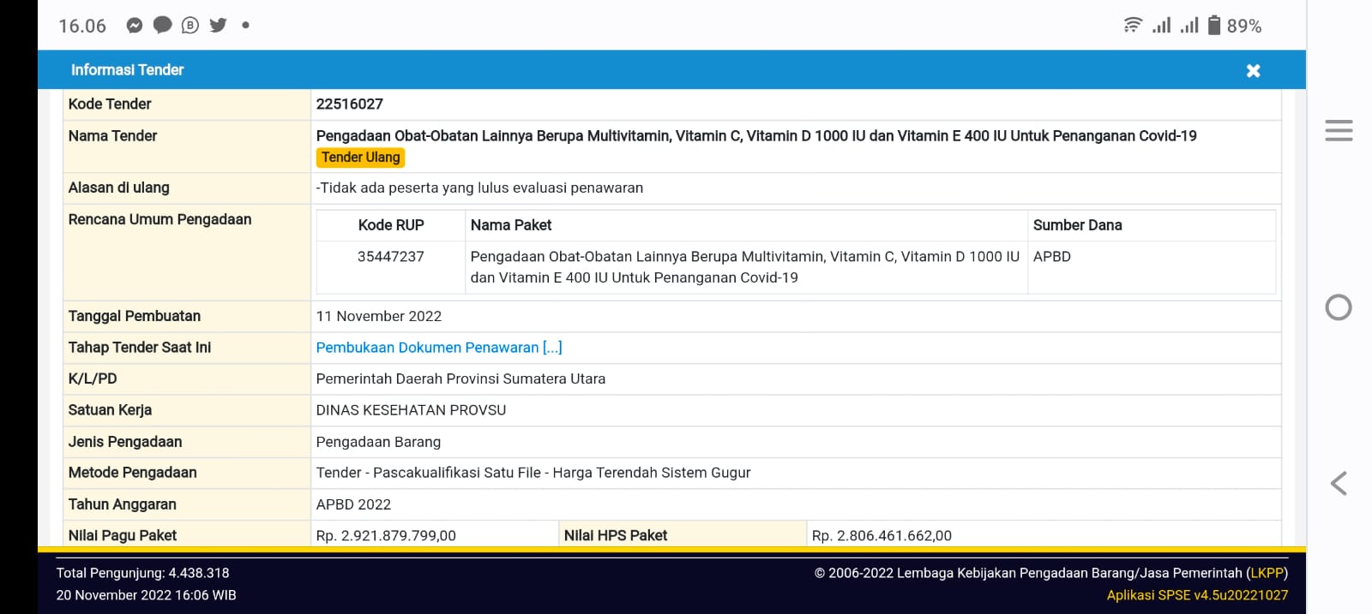The height and width of the screenshot is (614, 1372).
Task: Click the Kode RUP column header
Action: (391, 225)
